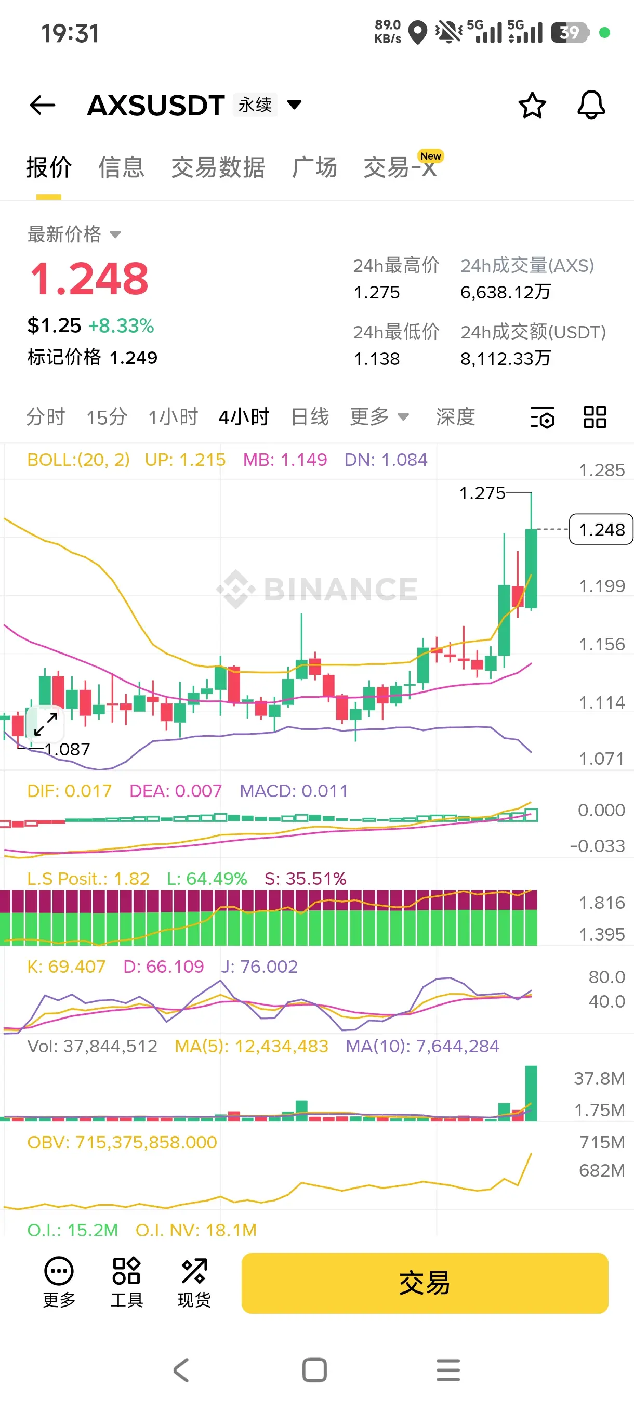Tap the K: 69.407 KDJ label
Screen dimensions: 634x1410
[x=66, y=967]
